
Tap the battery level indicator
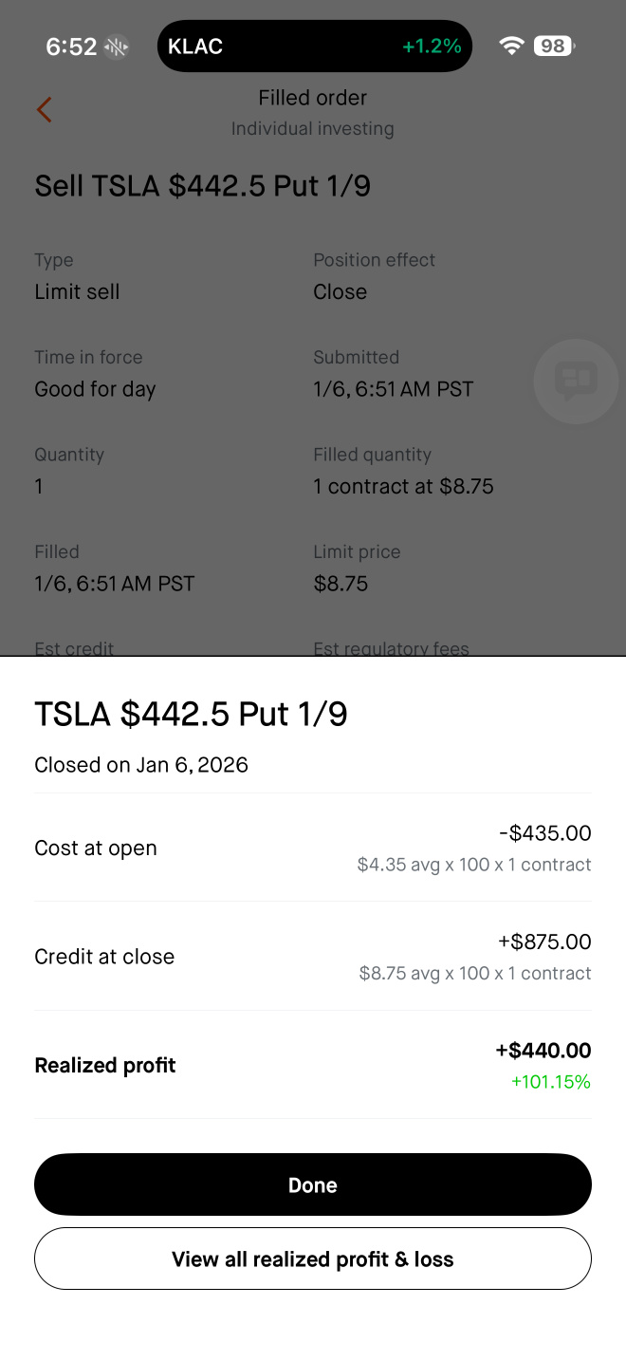click(x=555, y=46)
